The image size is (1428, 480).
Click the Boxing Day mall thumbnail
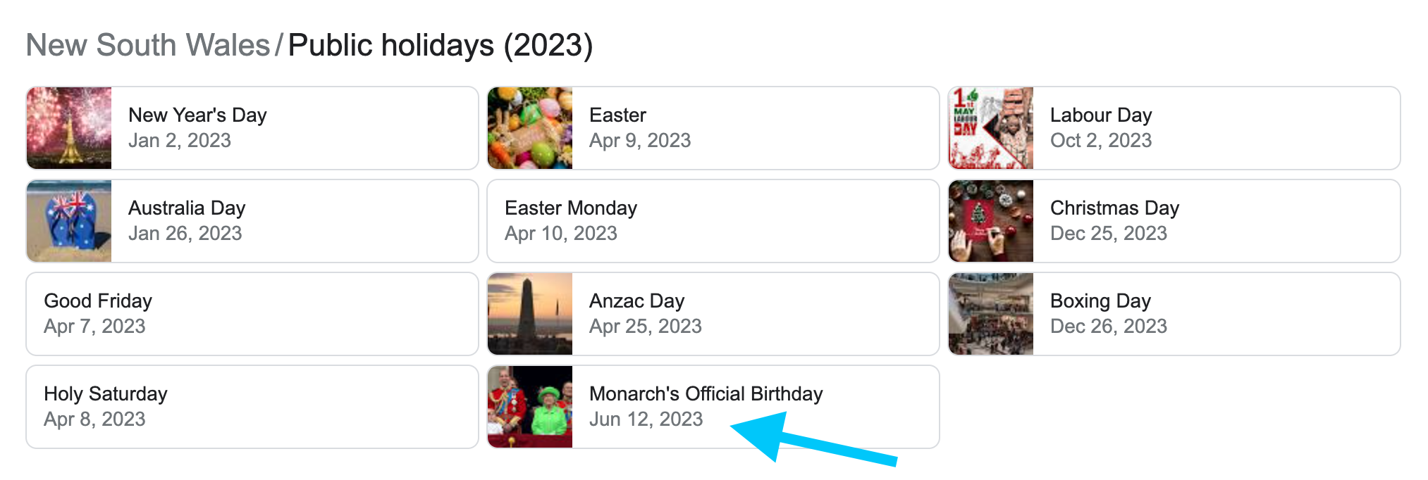point(991,314)
